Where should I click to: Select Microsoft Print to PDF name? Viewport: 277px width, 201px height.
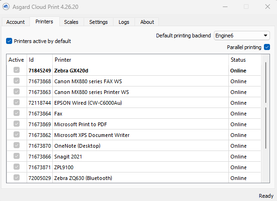80,124
